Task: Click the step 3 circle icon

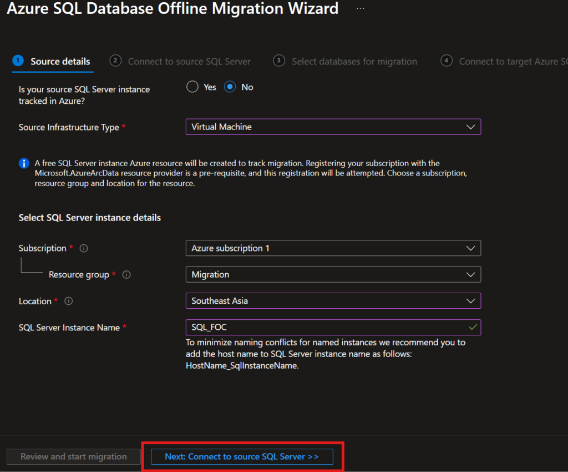Action: 280,61
